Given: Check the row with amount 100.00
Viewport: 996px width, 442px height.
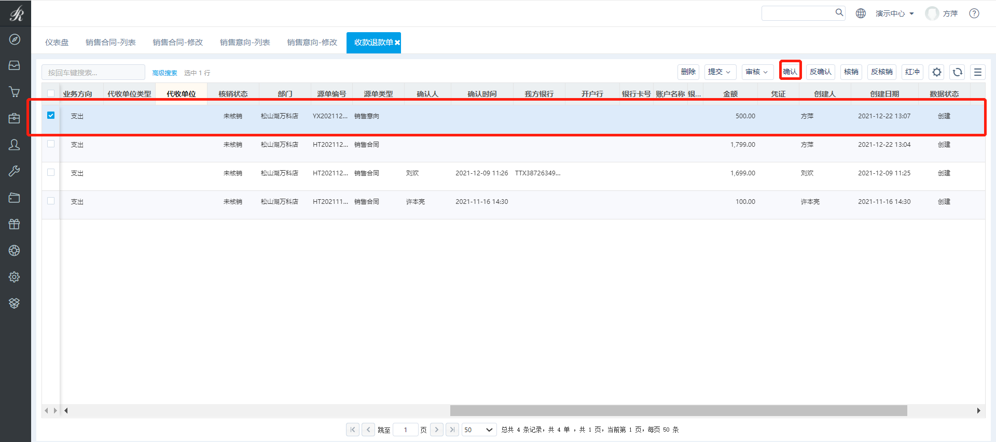Looking at the screenshot, I should tap(51, 201).
